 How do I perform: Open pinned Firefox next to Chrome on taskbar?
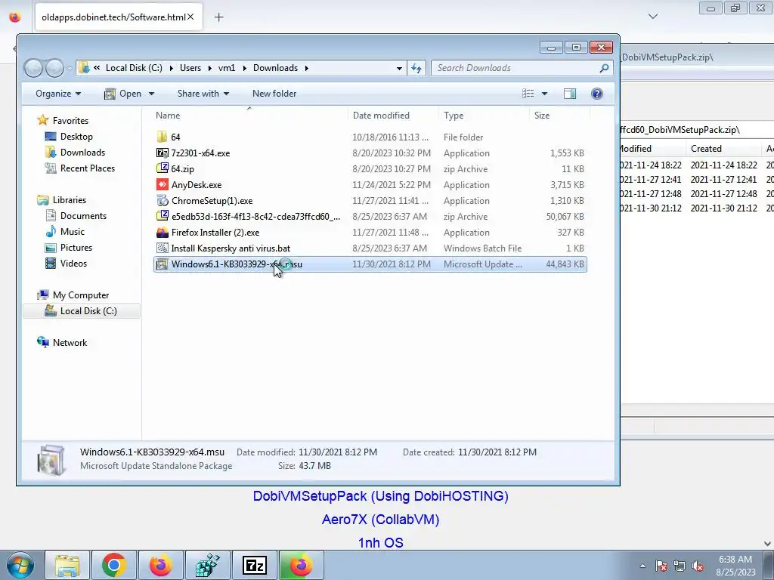pyautogui.click(x=161, y=565)
